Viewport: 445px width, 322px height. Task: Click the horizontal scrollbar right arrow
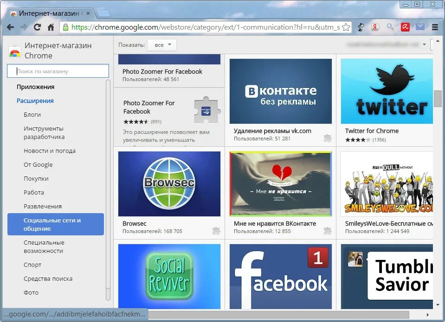[427, 315]
